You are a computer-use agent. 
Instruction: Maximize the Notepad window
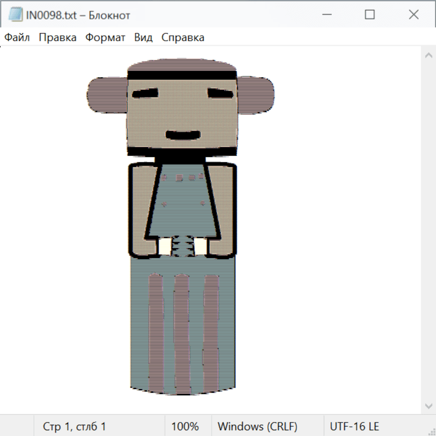click(x=370, y=15)
